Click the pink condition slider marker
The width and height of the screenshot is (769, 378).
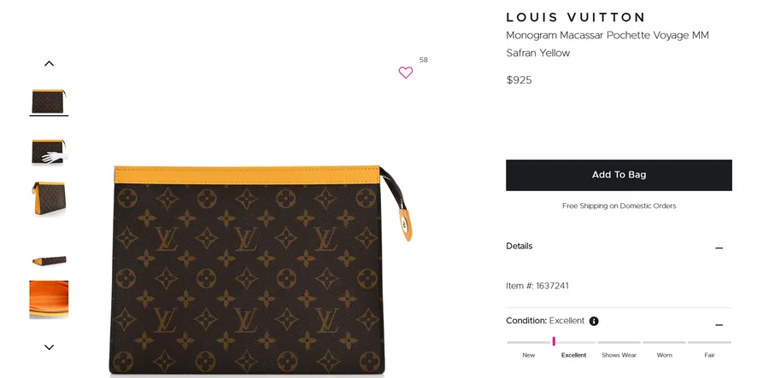click(x=554, y=341)
